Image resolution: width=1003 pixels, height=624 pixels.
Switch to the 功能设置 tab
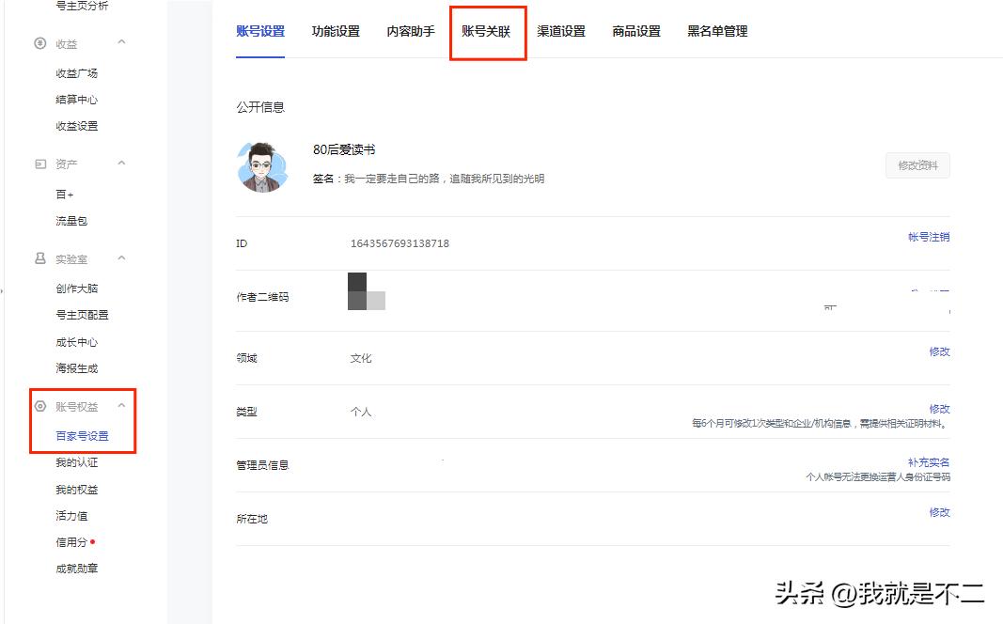336,31
